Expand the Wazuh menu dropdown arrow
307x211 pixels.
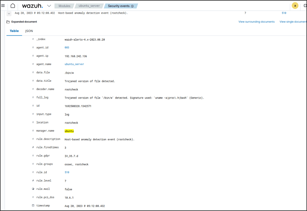49,6
